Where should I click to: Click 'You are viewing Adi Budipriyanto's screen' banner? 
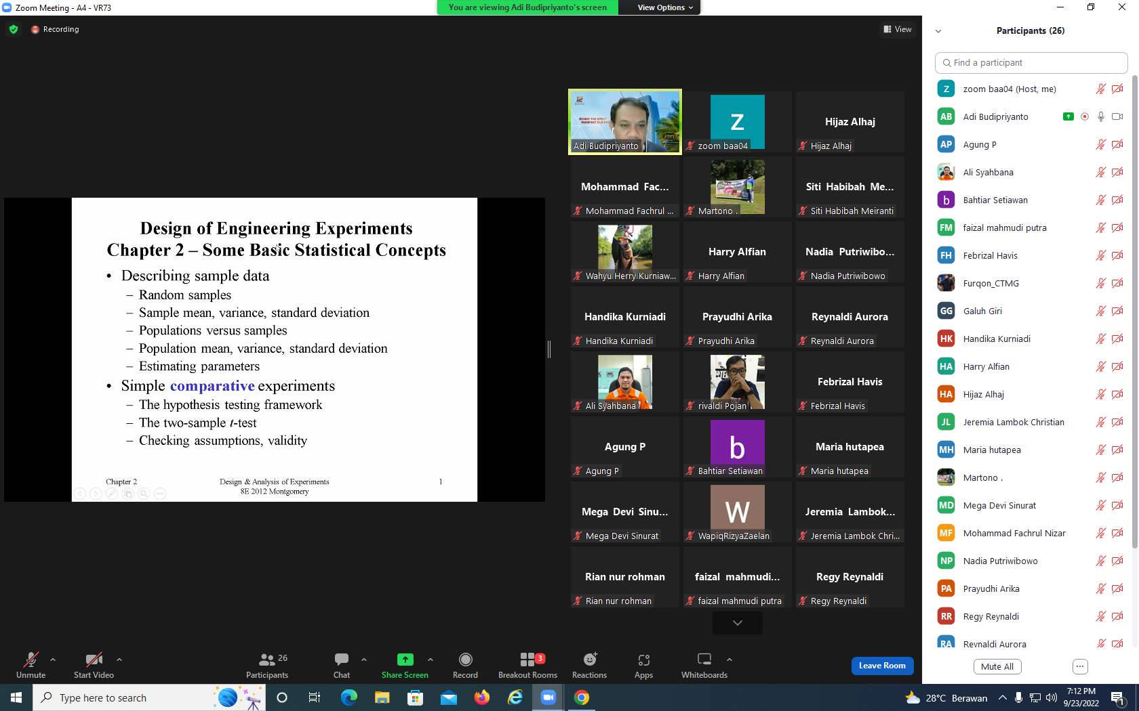pos(527,7)
